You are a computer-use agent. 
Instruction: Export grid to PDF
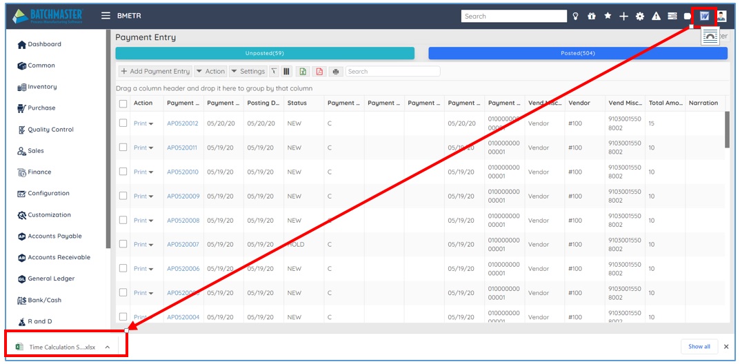click(319, 72)
